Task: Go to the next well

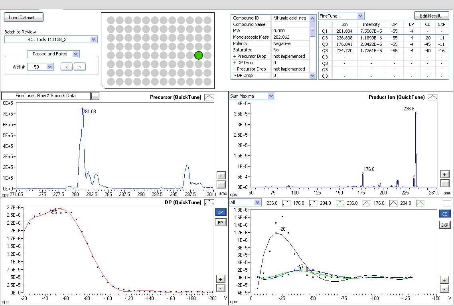Action: (x=80, y=67)
